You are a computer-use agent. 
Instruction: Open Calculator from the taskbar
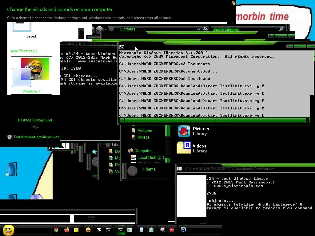click(142, 230)
